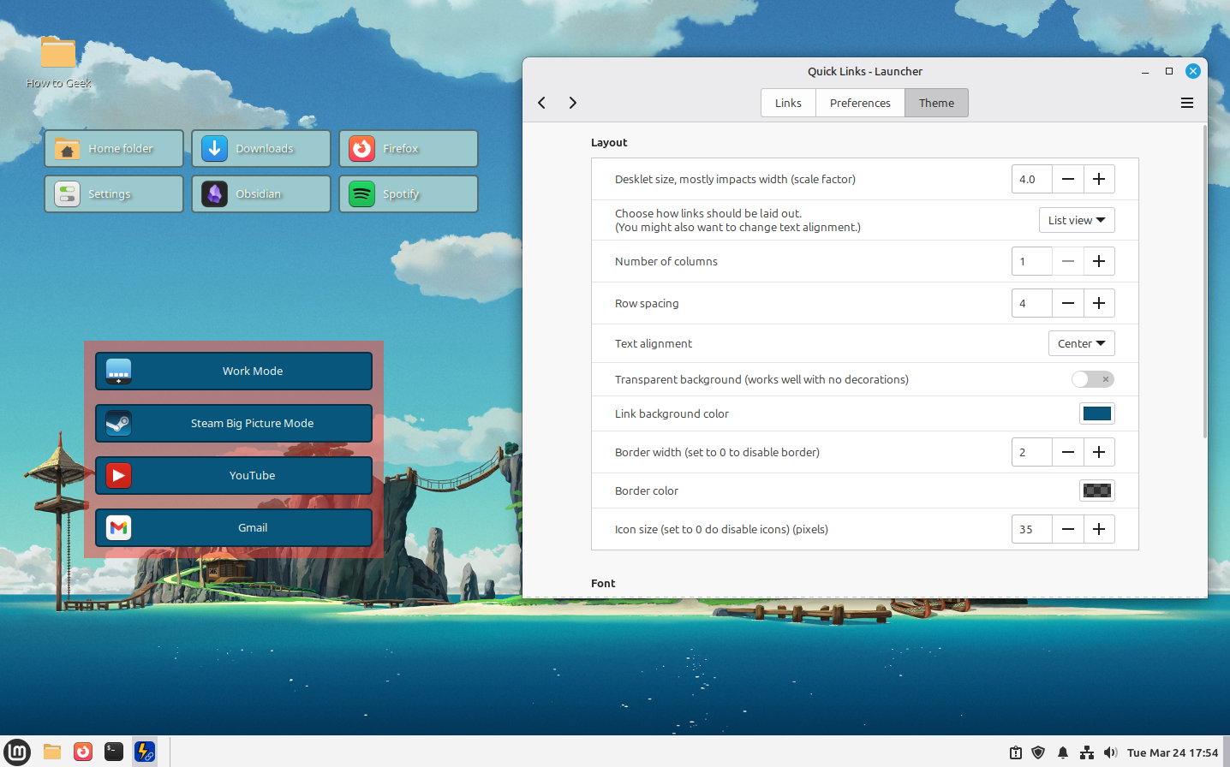Screen dimensions: 1230x767
Task: Open the YouTube link
Action: (234, 475)
